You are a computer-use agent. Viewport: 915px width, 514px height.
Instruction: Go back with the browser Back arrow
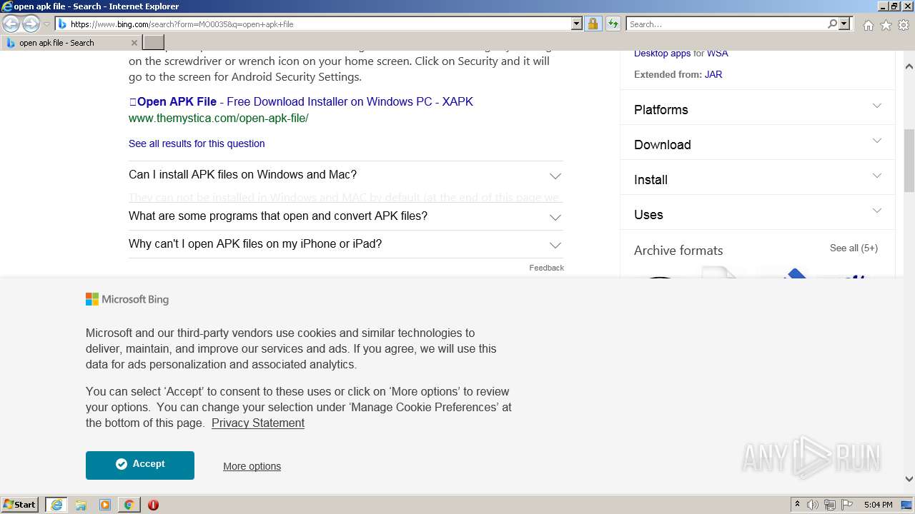[x=11, y=24]
